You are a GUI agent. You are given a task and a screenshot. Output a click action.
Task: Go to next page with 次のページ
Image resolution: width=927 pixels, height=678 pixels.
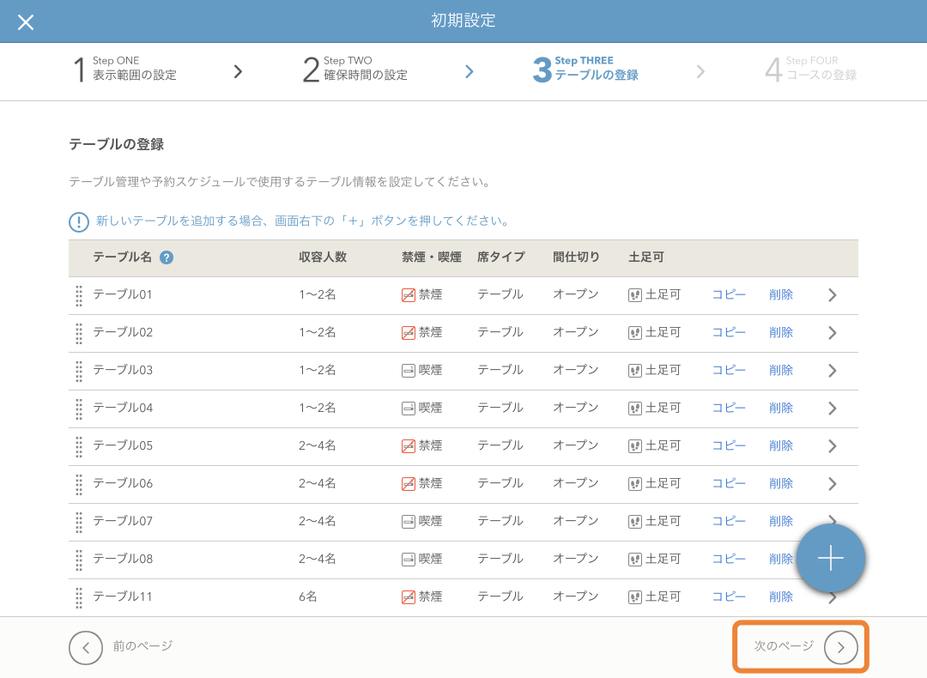click(840, 648)
